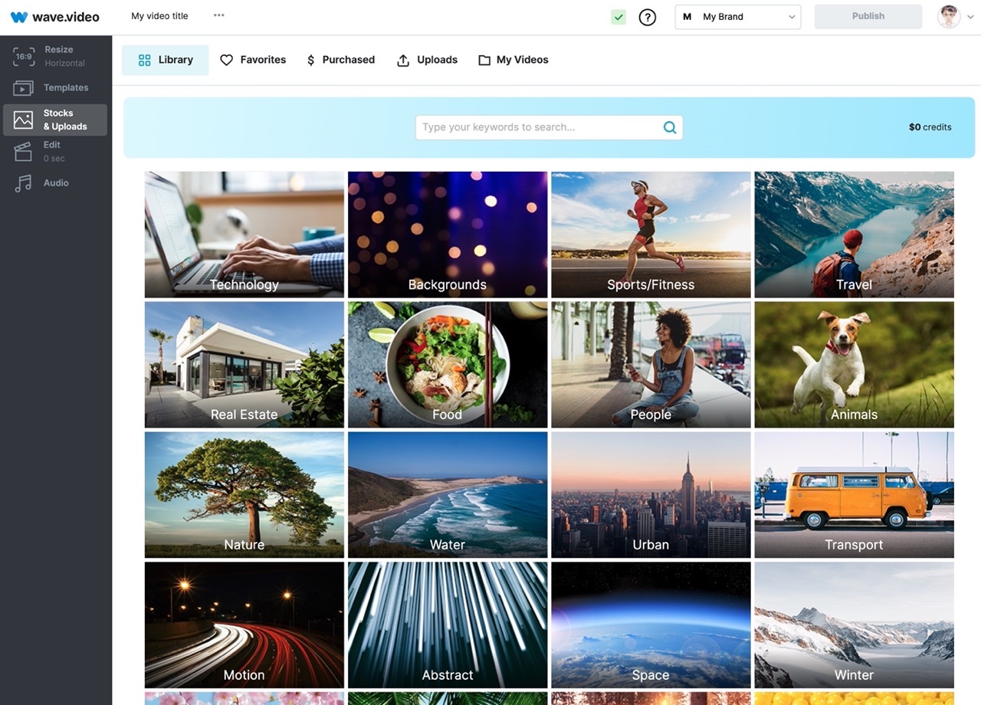Click the search magnifier icon
This screenshot has height=705, width=981.
pyautogui.click(x=670, y=127)
